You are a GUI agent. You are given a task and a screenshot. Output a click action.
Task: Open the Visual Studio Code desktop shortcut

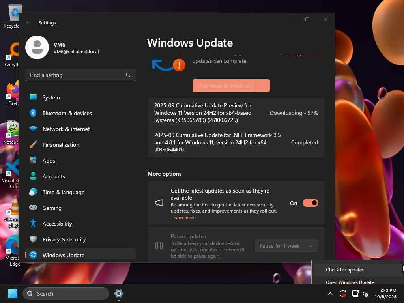point(11,174)
